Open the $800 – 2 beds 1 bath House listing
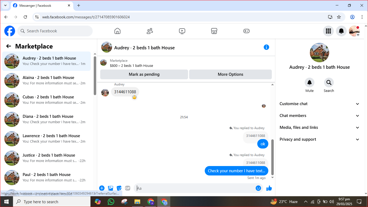 pyautogui.click(x=131, y=65)
